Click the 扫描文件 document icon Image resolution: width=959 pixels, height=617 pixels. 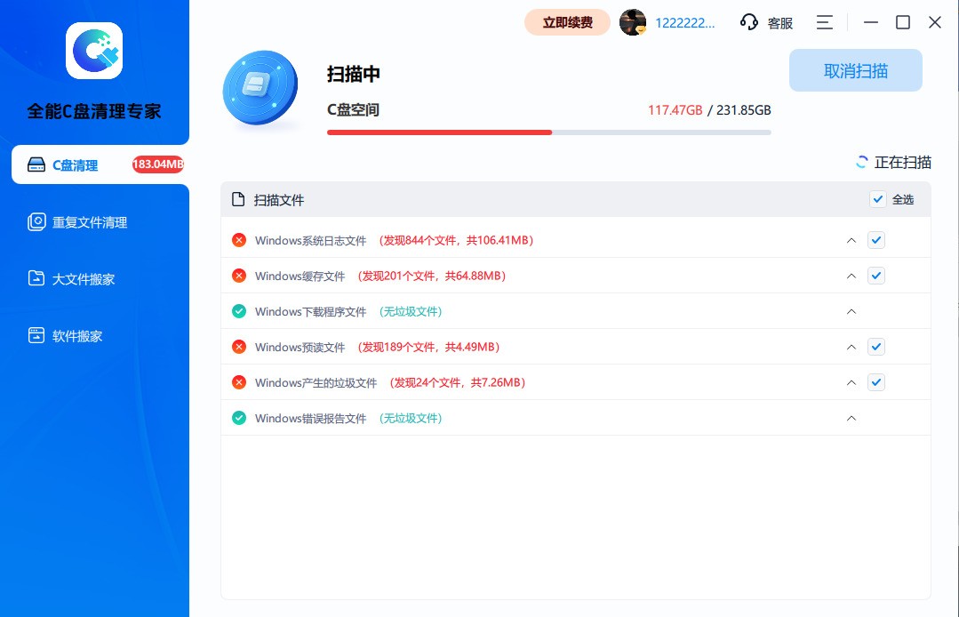(x=238, y=199)
